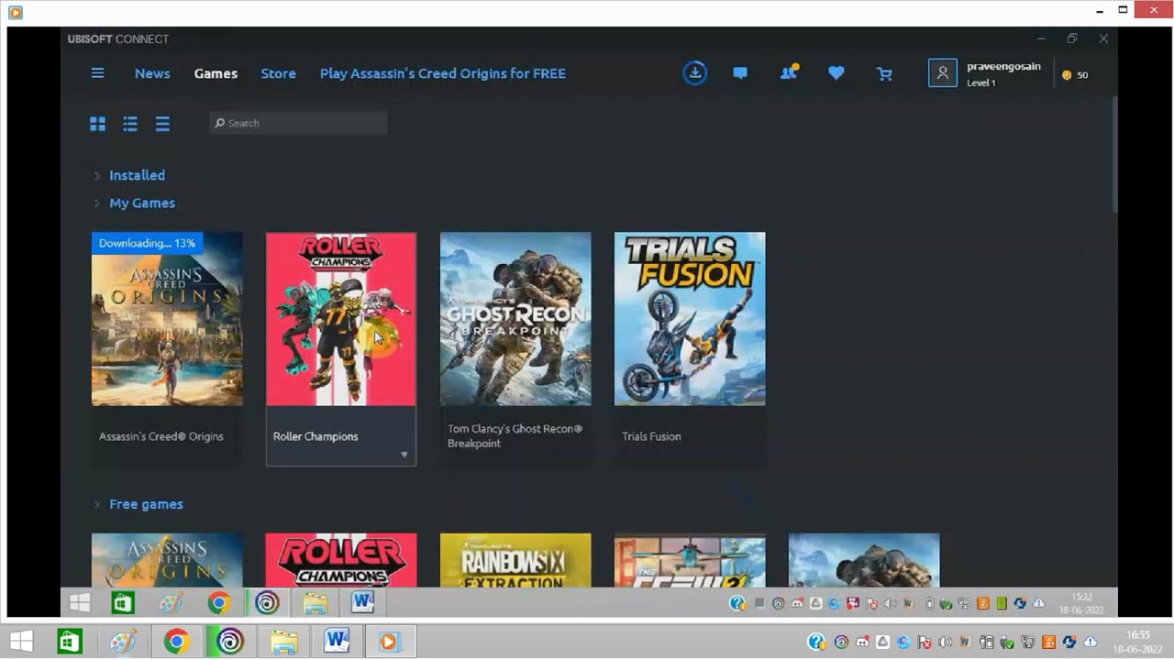Click the real Windows Start button

pyautogui.click(x=20, y=642)
